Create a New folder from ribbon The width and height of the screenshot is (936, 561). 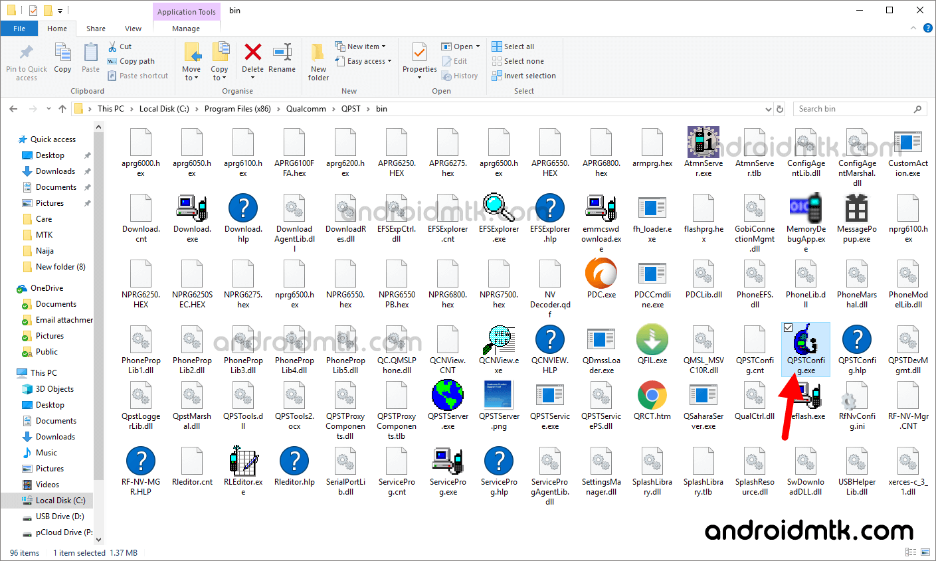(x=318, y=62)
